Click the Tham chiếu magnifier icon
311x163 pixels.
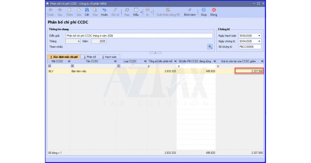coord(210,47)
